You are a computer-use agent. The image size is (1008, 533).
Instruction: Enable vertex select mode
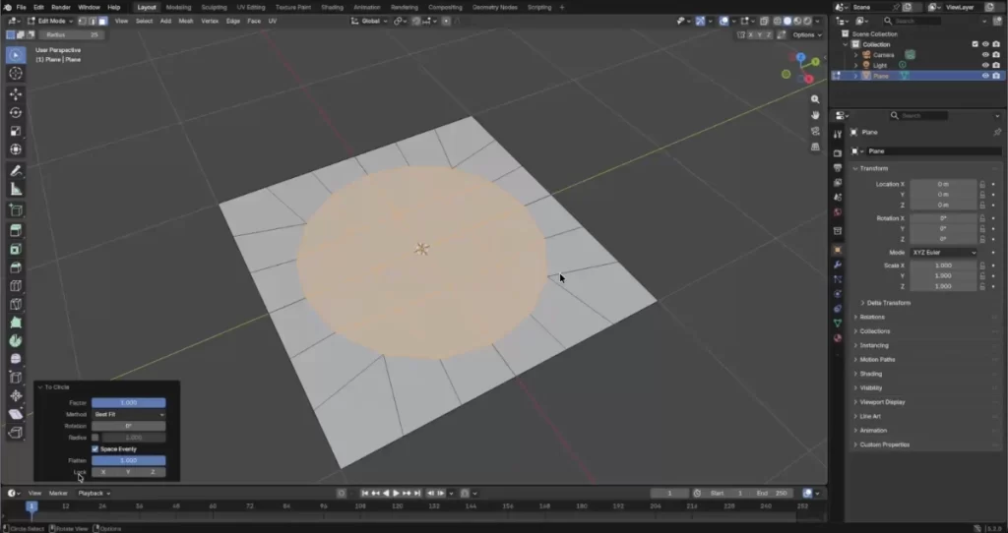[x=83, y=22]
